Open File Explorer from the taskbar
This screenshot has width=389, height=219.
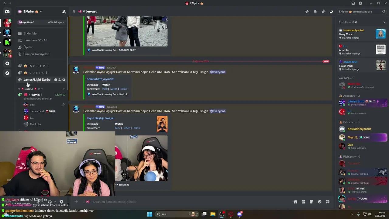213,214
